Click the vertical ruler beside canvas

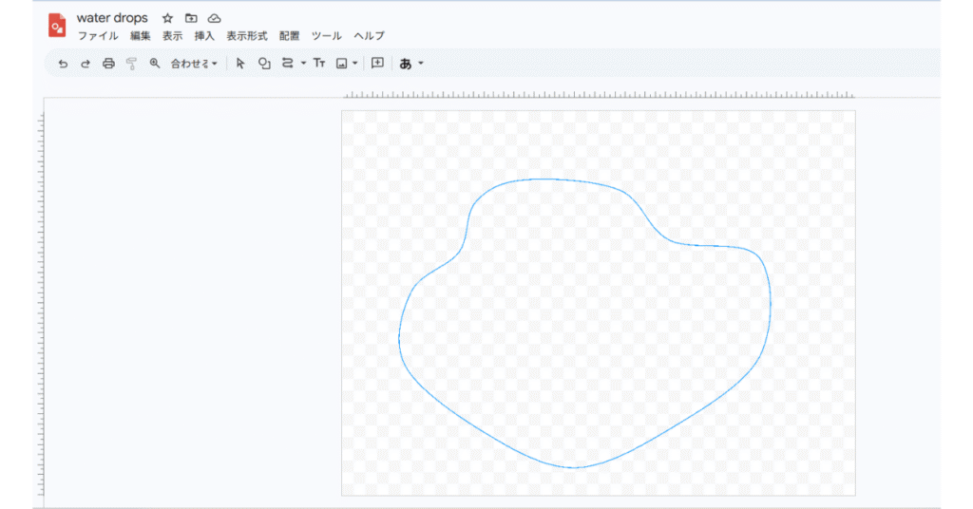(x=41, y=304)
